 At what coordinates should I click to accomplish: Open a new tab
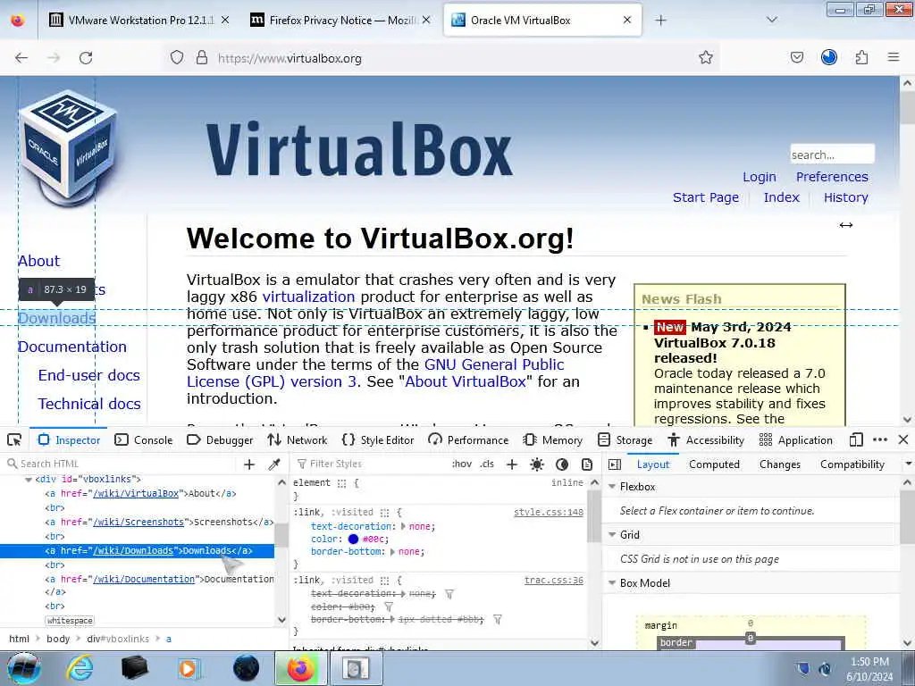click(660, 21)
